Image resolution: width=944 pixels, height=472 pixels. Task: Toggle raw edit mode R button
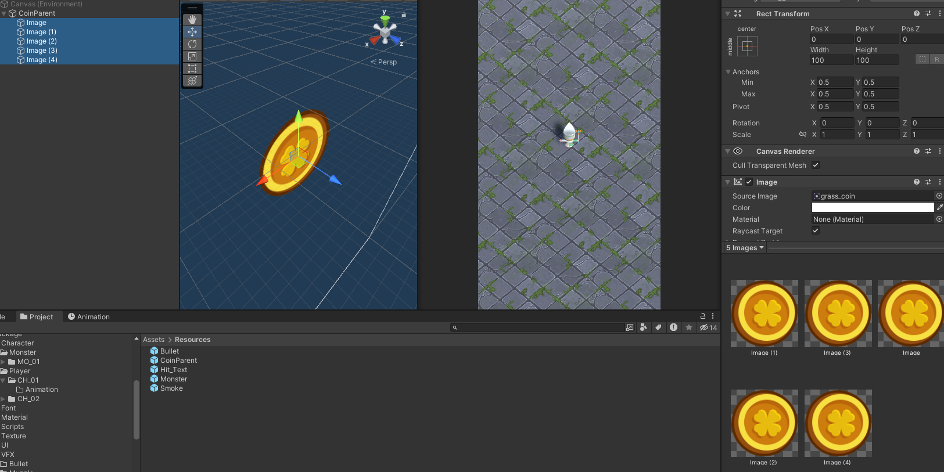click(x=936, y=59)
